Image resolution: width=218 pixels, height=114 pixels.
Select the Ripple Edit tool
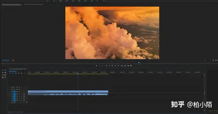coord(3,73)
